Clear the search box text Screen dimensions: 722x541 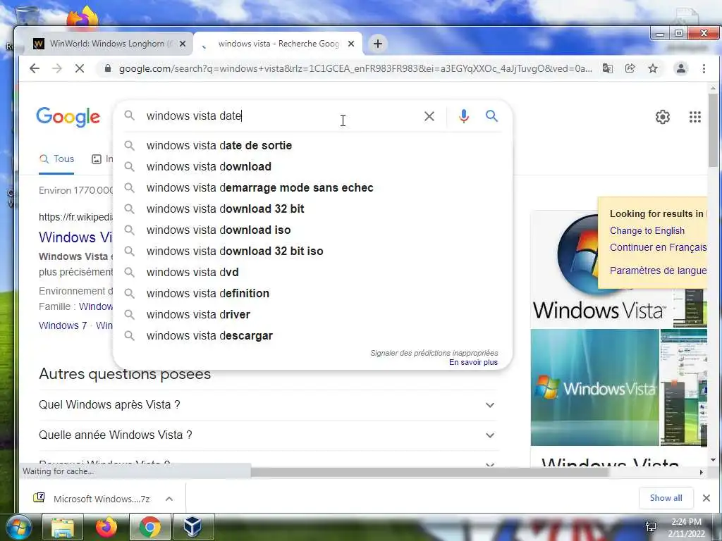point(429,116)
